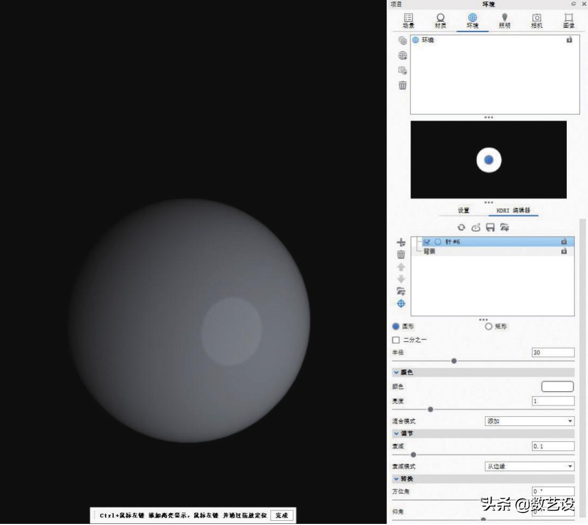Save the HDRI using the save icon
Image resolution: width=588 pixels, height=525 pixels.
(490, 227)
